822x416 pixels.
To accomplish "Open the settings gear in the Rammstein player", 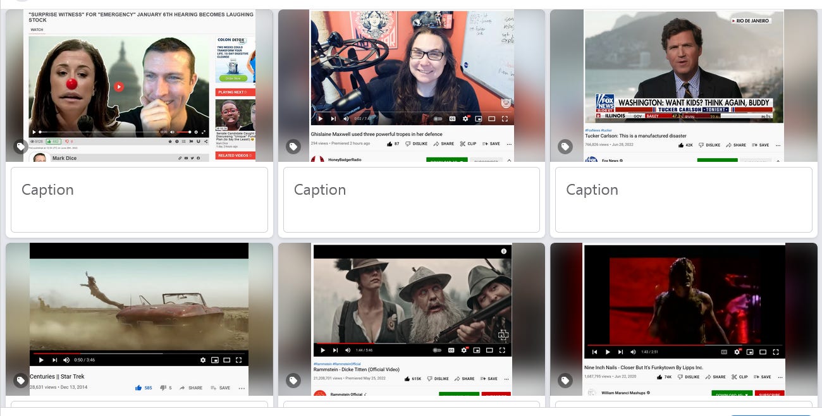I will [x=465, y=350].
